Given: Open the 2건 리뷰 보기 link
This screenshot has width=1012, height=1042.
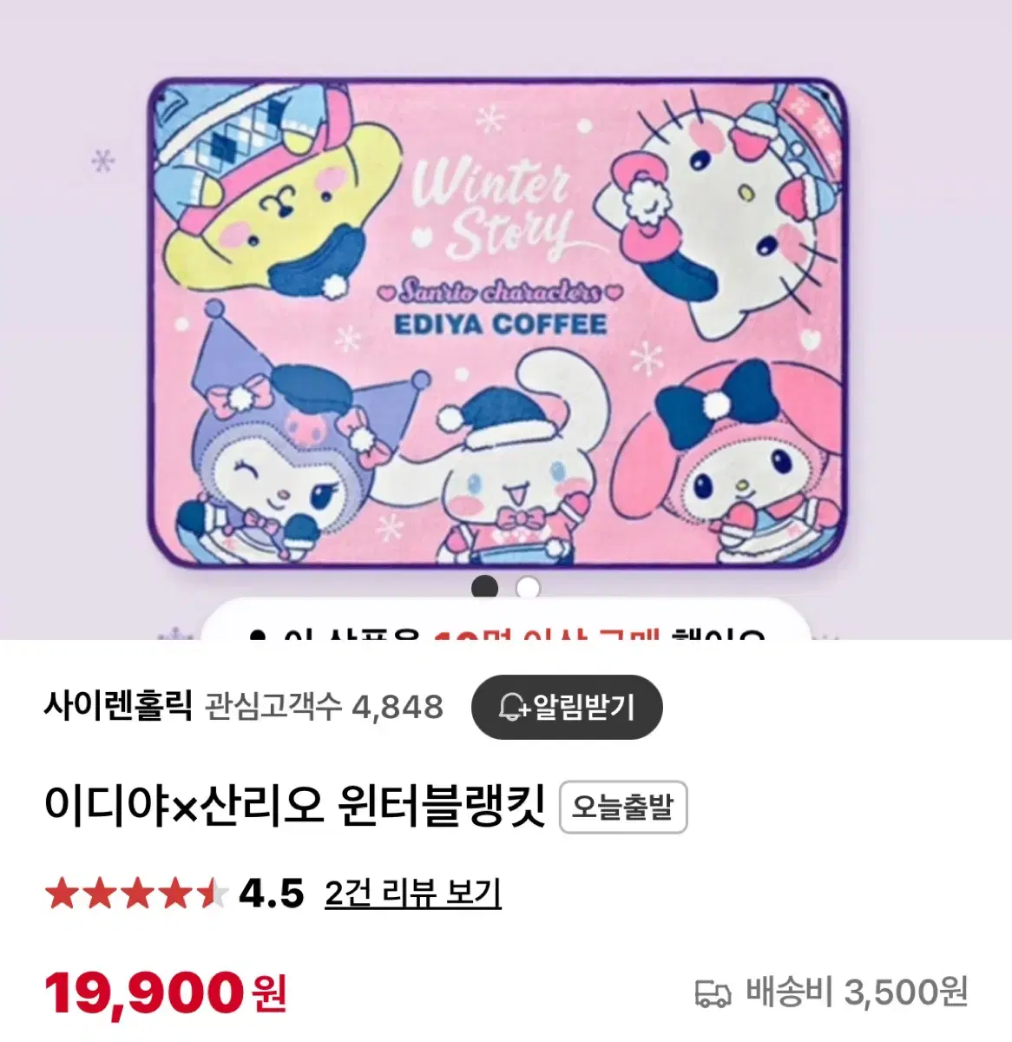Looking at the screenshot, I should (x=413, y=893).
